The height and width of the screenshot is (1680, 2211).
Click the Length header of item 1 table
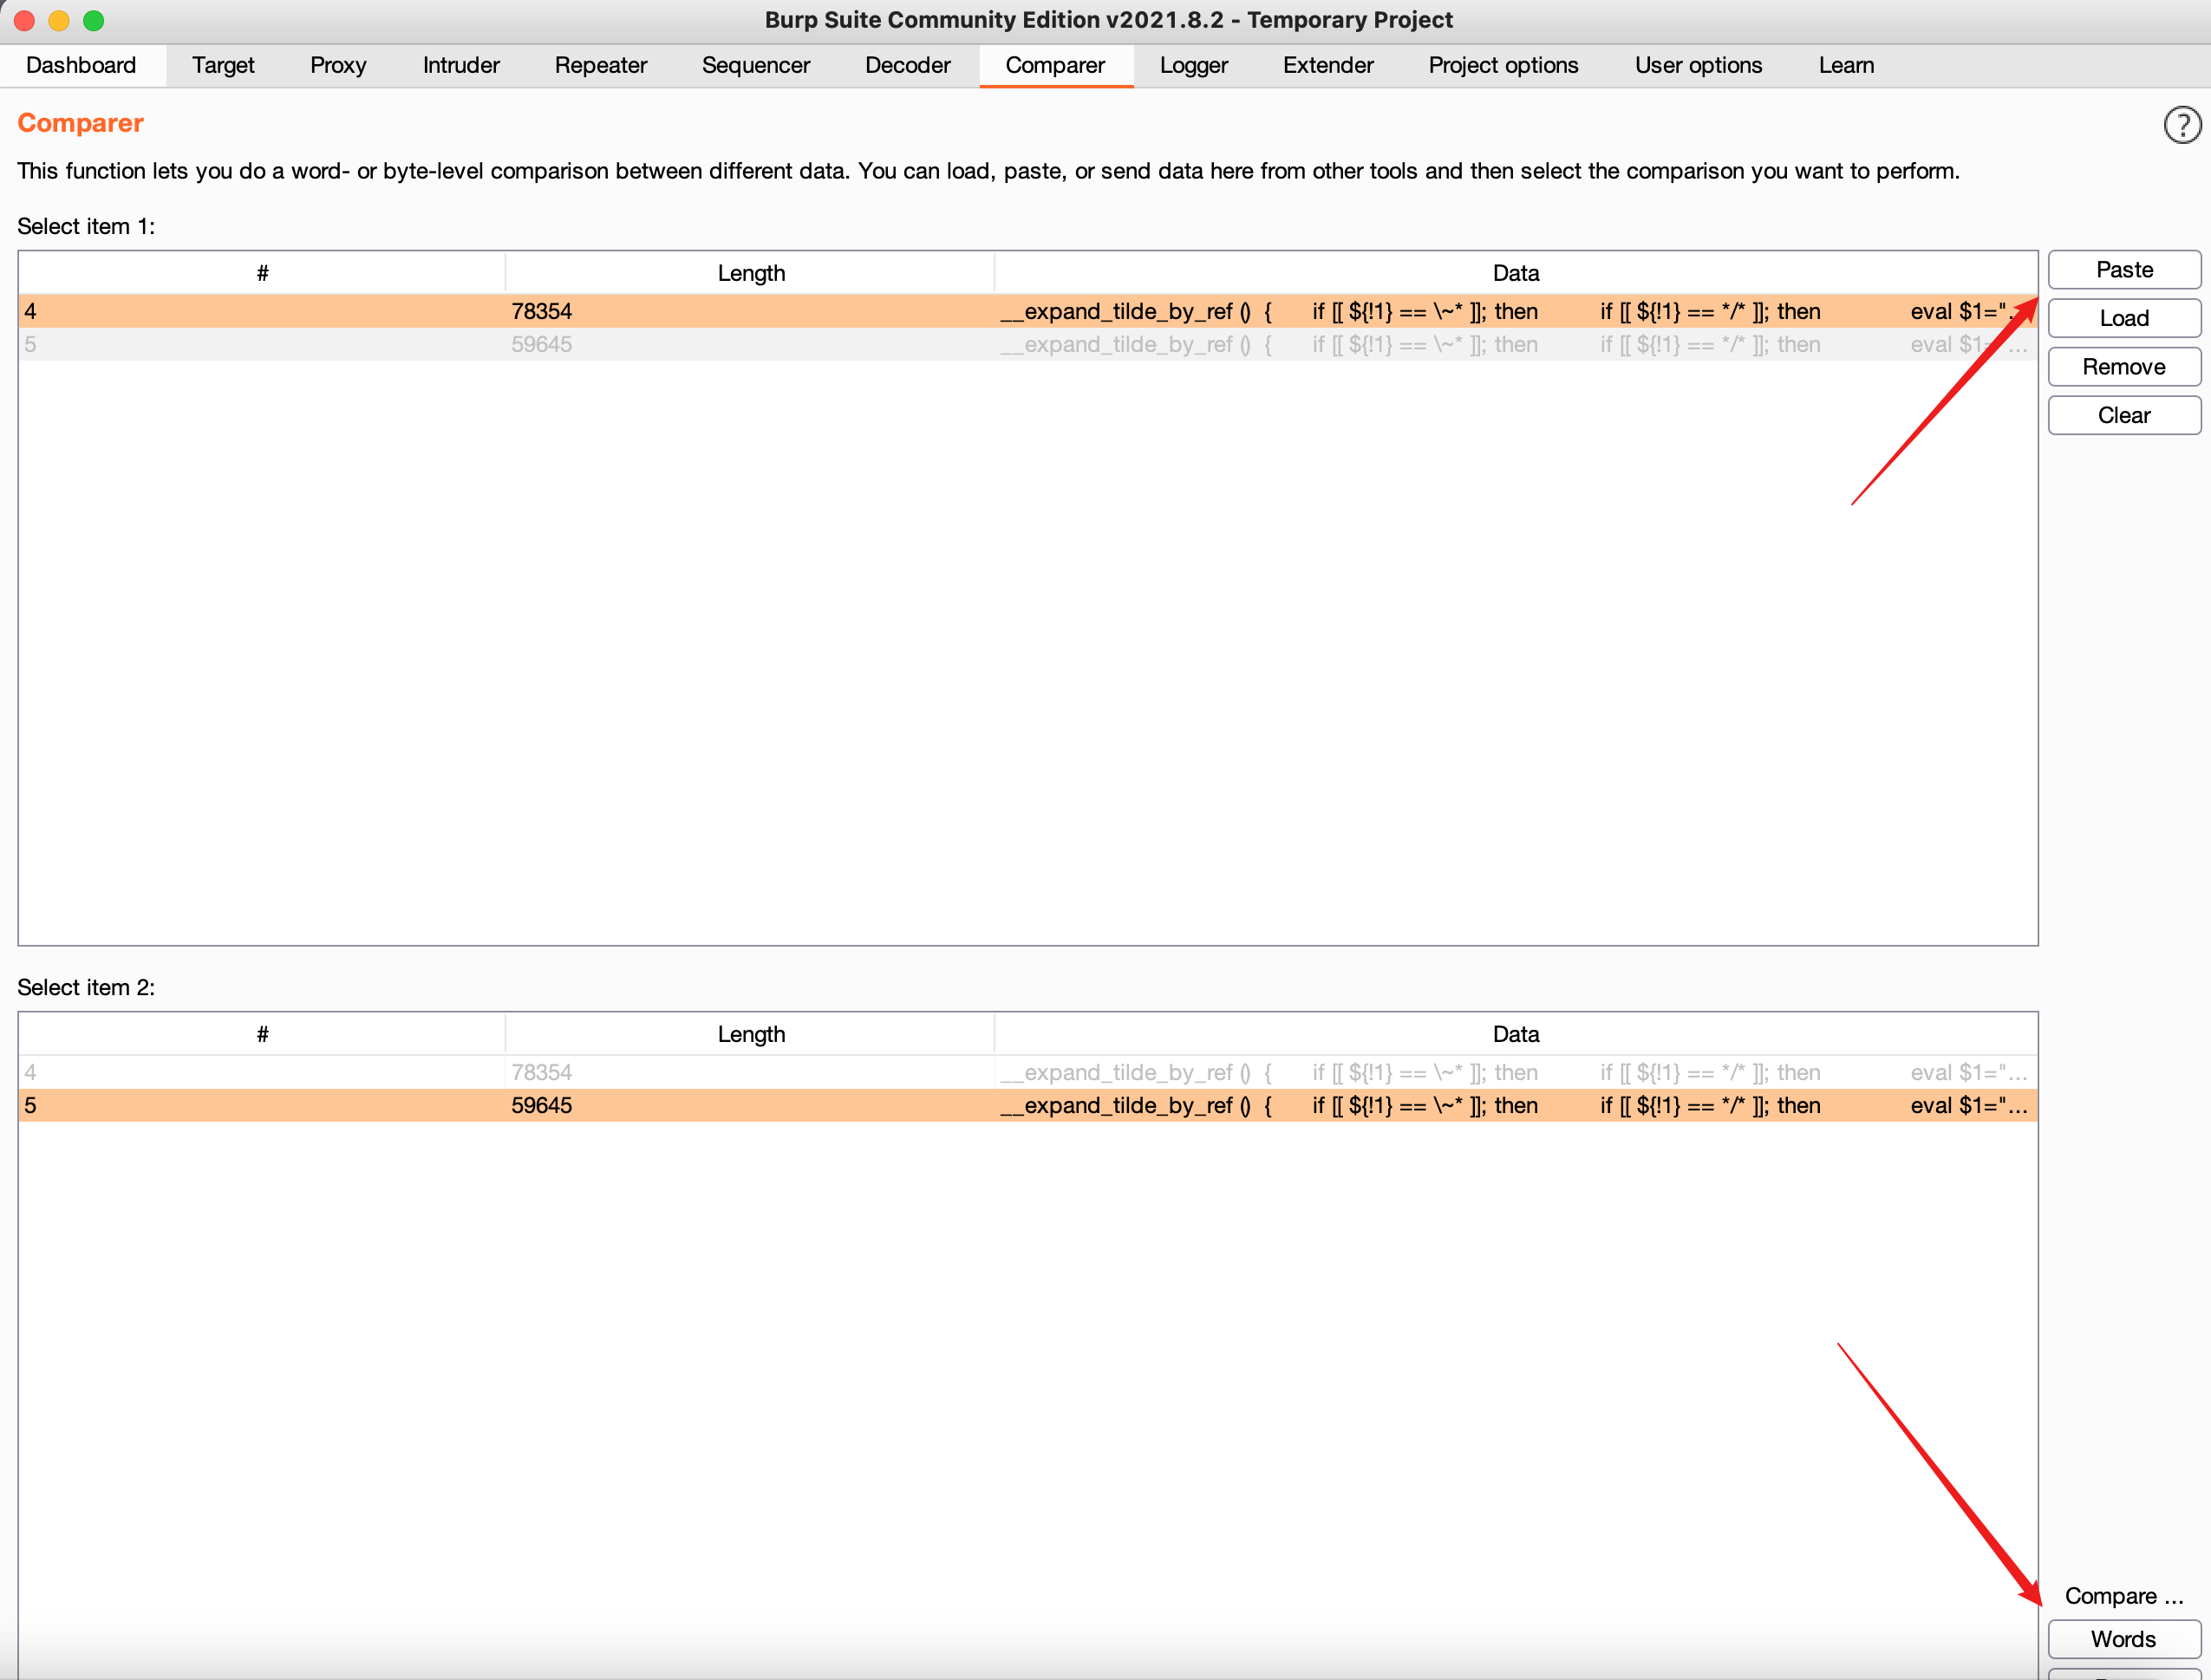pyautogui.click(x=751, y=273)
